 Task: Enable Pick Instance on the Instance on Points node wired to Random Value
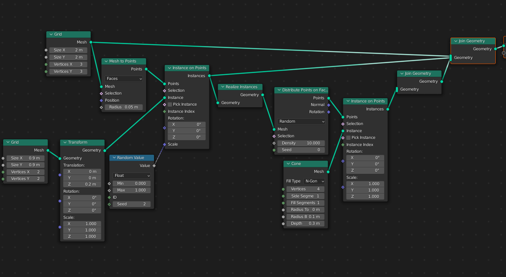pyautogui.click(x=170, y=104)
